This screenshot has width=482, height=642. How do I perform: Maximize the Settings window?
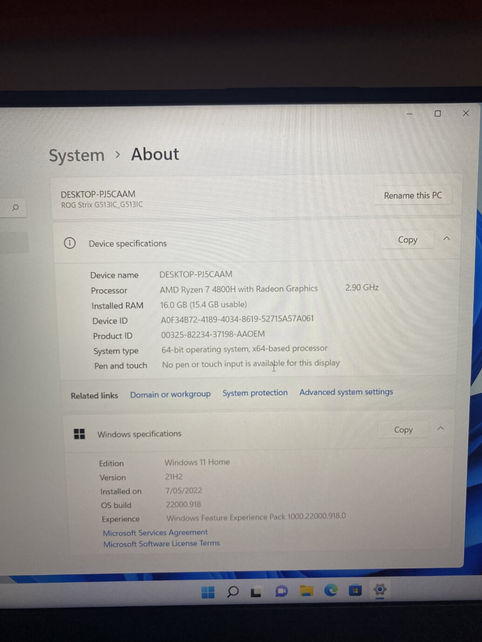tap(437, 114)
